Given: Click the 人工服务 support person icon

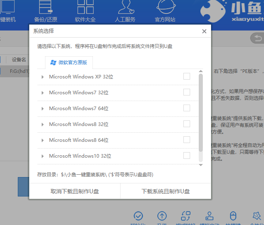Looking at the screenshot, I should pos(126,7).
